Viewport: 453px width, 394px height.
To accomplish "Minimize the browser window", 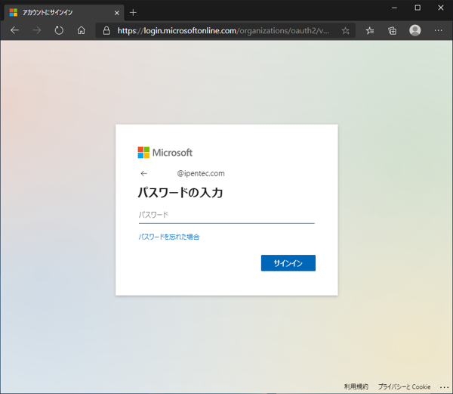I will (x=394, y=8).
